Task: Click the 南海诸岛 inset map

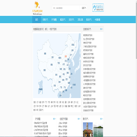Action: (40, 87)
